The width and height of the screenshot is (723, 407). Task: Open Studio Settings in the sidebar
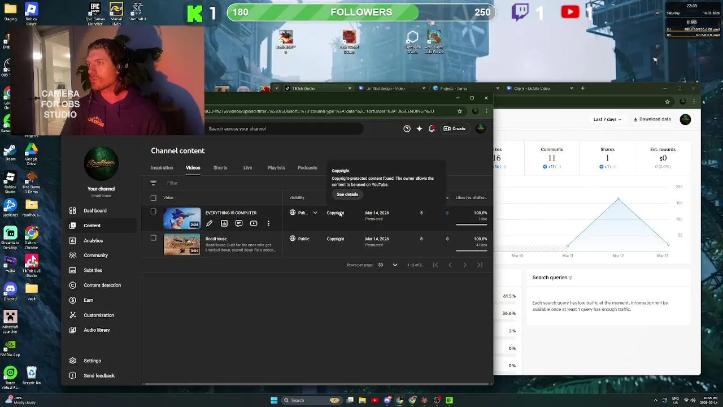point(92,361)
